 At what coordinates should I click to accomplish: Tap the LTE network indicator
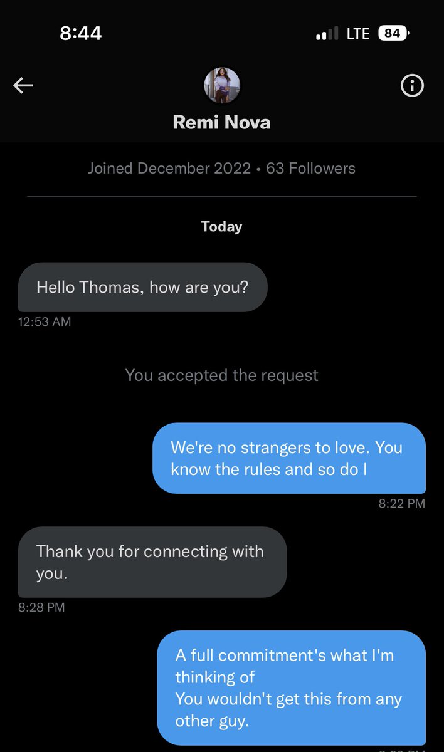(358, 33)
